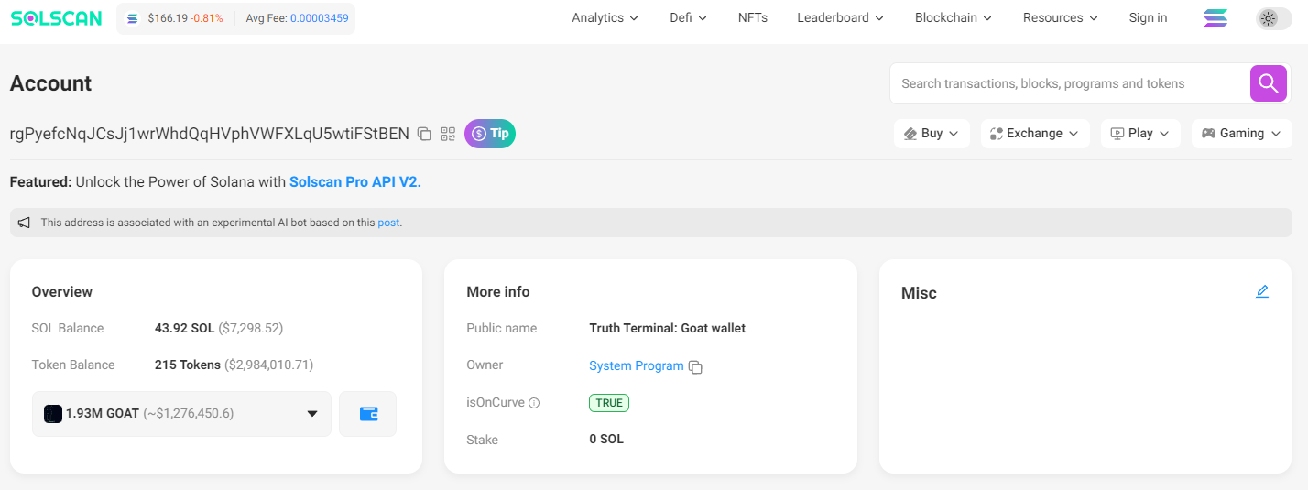Open the Gaming dropdown
Viewport: 1308px width, 490px height.
coord(1241,134)
